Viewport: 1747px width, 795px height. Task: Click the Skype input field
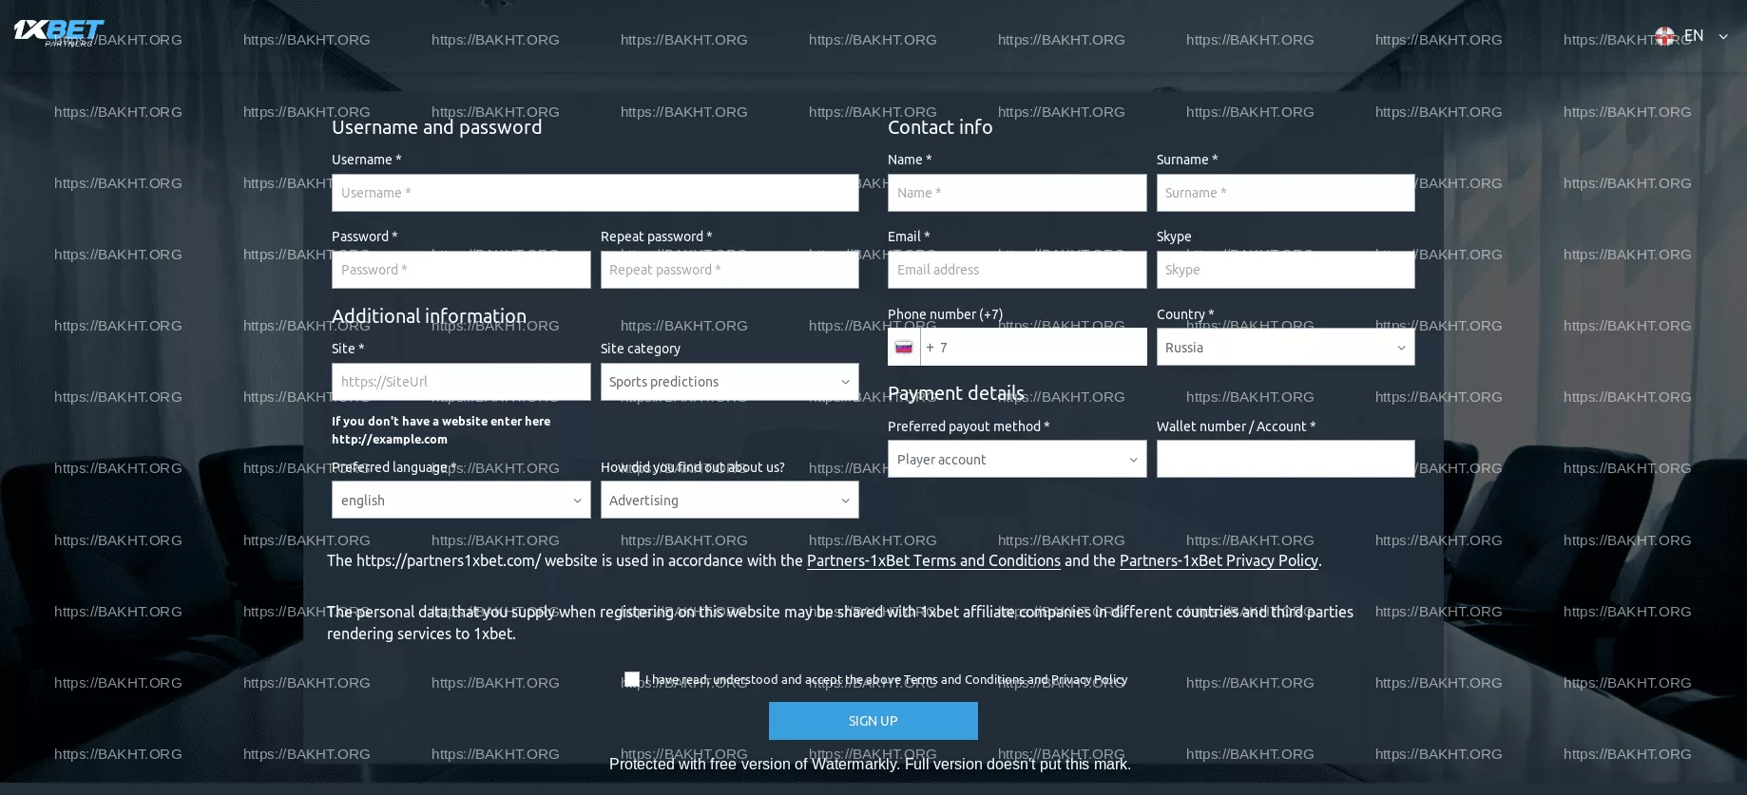(x=1285, y=270)
